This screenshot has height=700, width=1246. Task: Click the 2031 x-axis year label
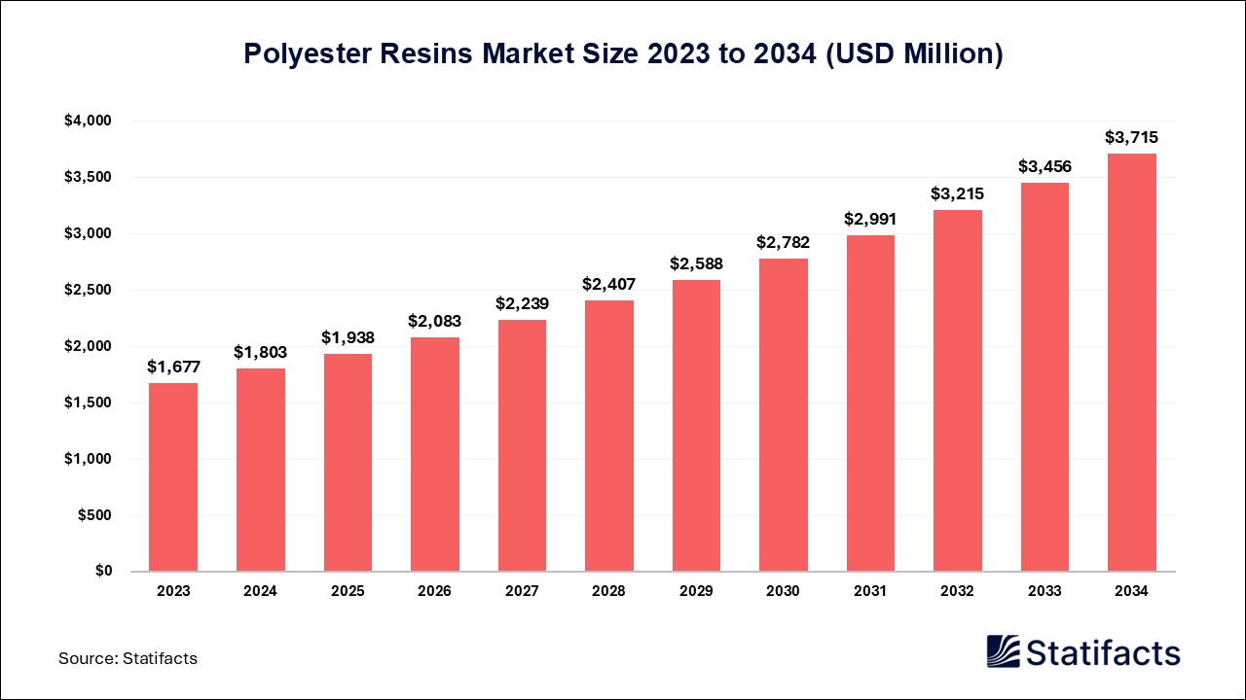point(871,591)
